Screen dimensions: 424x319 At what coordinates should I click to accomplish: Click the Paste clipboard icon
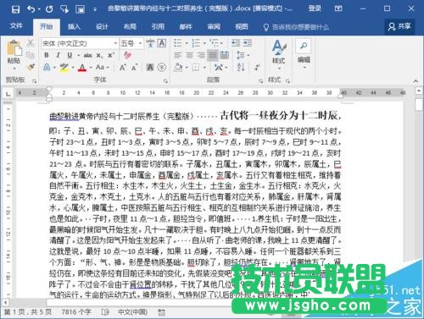pyautogui.click(x=14, y=47)
